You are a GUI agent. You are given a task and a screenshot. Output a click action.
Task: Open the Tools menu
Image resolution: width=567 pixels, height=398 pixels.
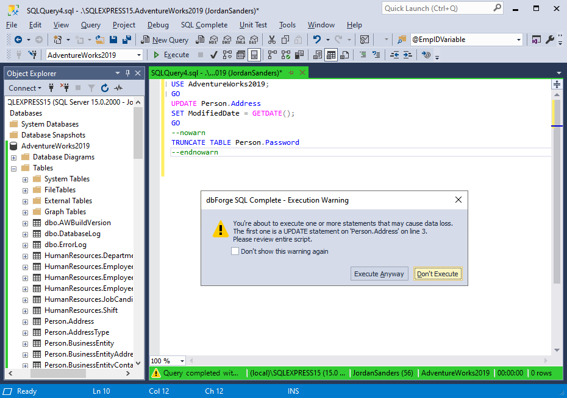pos(288,25)
